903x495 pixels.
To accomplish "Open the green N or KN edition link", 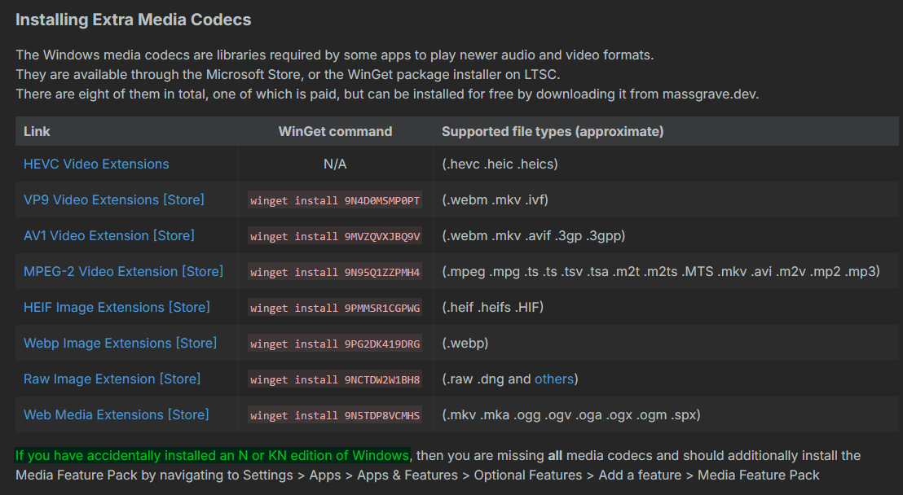I will click(212, 455).
